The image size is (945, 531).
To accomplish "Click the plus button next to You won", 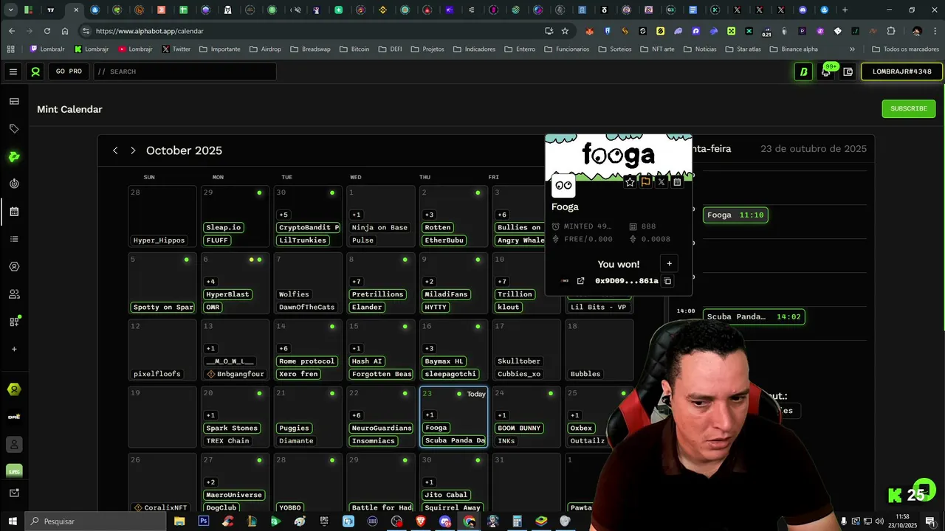I will tap(669, 263).
